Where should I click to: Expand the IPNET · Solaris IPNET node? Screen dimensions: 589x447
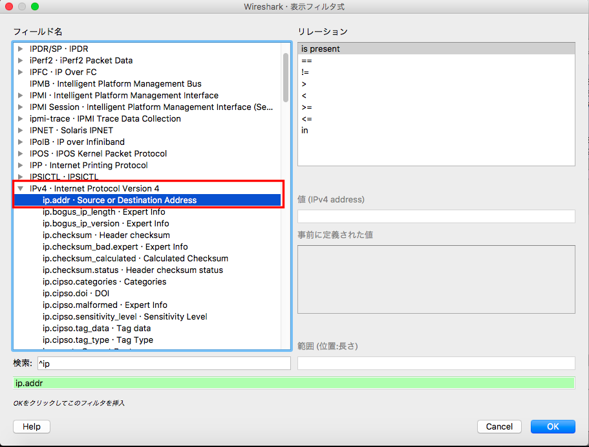[21, 131]
